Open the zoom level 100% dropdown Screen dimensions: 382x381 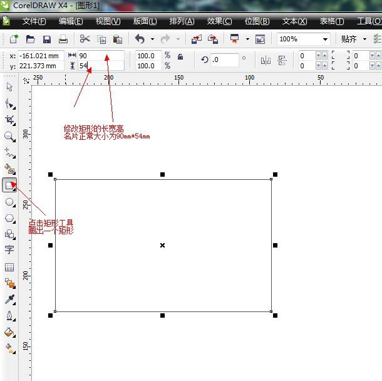[x=325, y=39]
